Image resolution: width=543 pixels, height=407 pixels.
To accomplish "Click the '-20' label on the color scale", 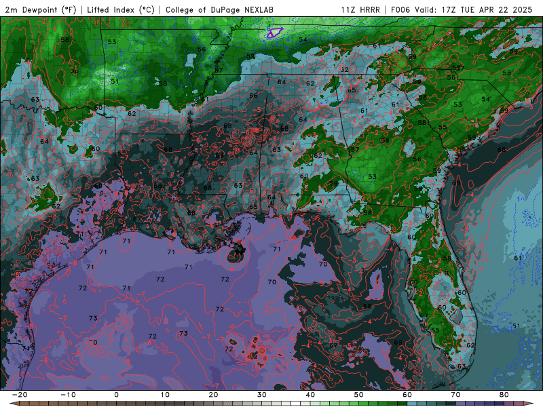I will 20,395.
